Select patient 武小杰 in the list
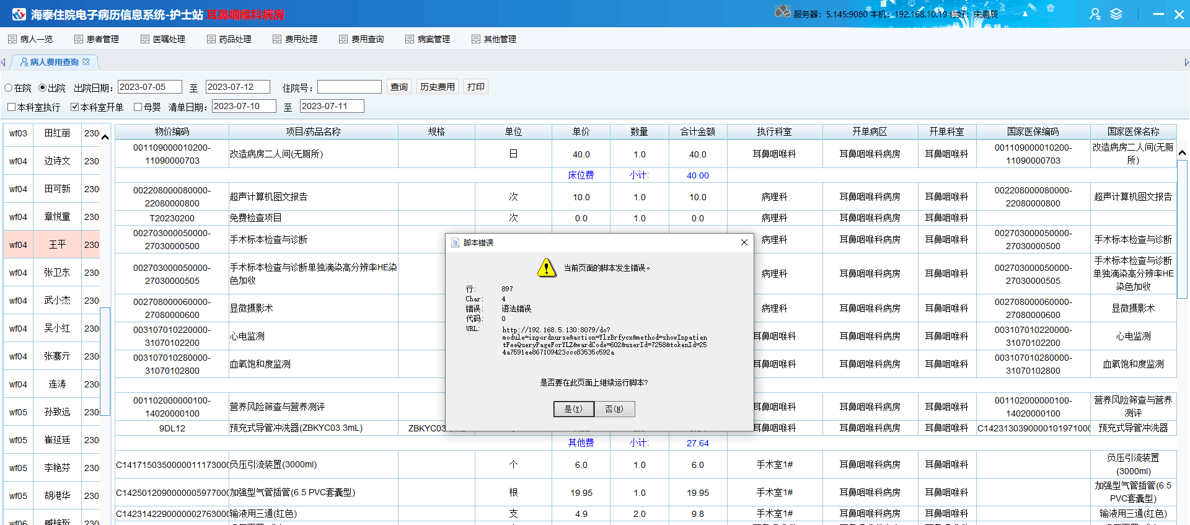 (57, 301)
